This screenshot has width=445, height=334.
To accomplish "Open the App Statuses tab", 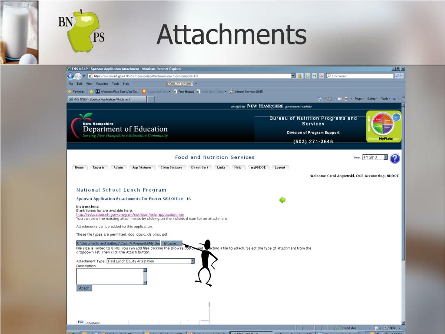I will [142, 167].
